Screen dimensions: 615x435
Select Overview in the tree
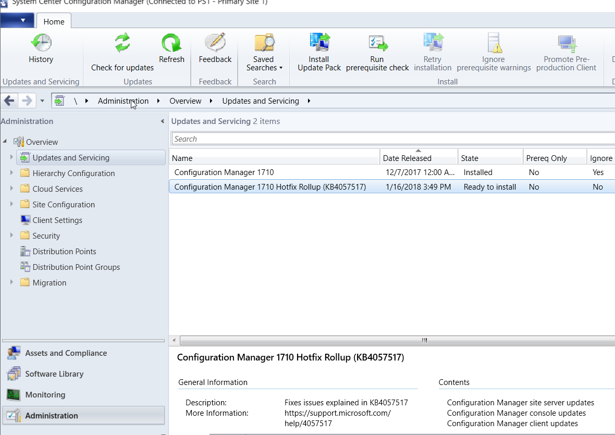tap(42, 142)
